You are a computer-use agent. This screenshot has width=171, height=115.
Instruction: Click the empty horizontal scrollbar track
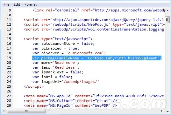pos(103,111)
